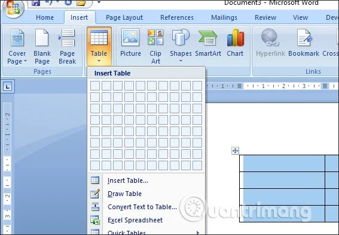Insert a Picture from file
The width and height of the screenshot is (339, 235).
(x=130, y=43)
